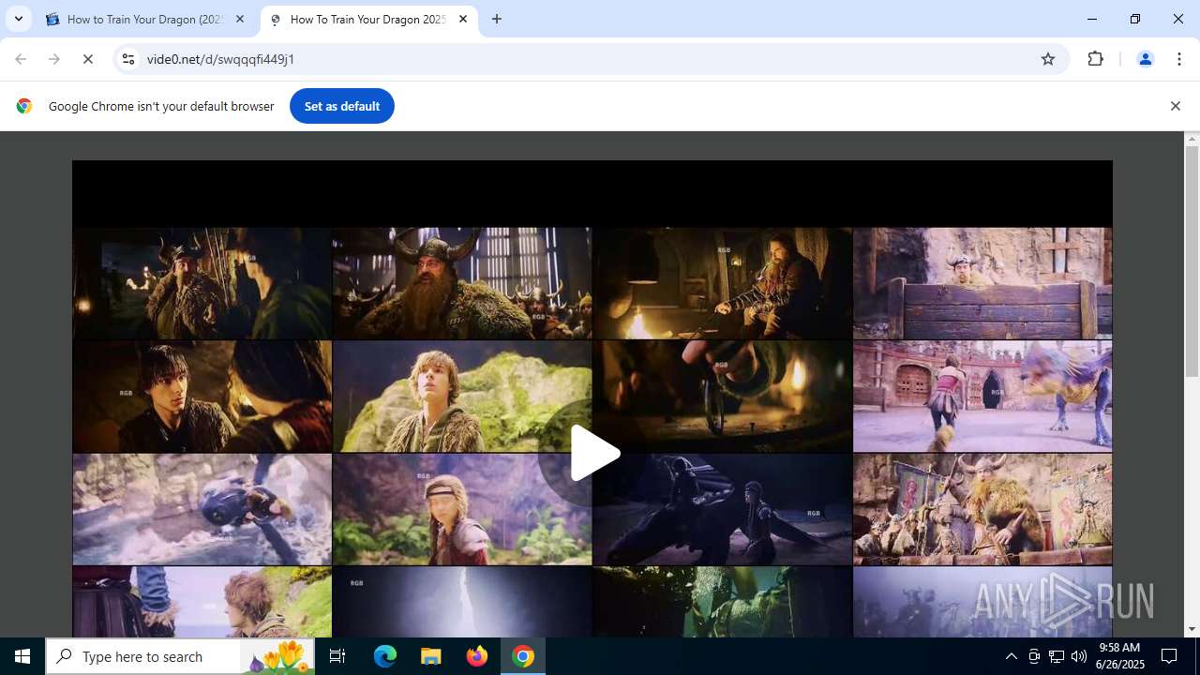
Task: Play the video with the center play button
Action: [594, 454]
